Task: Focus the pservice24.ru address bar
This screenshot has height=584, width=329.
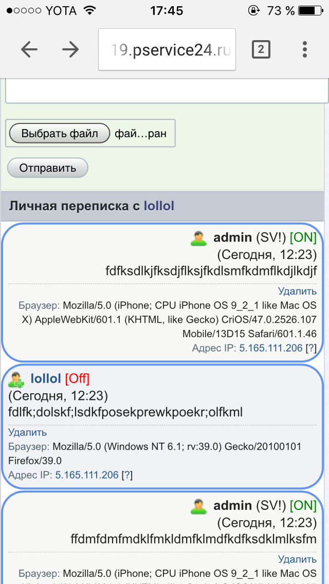Action: tap(167, 49)
